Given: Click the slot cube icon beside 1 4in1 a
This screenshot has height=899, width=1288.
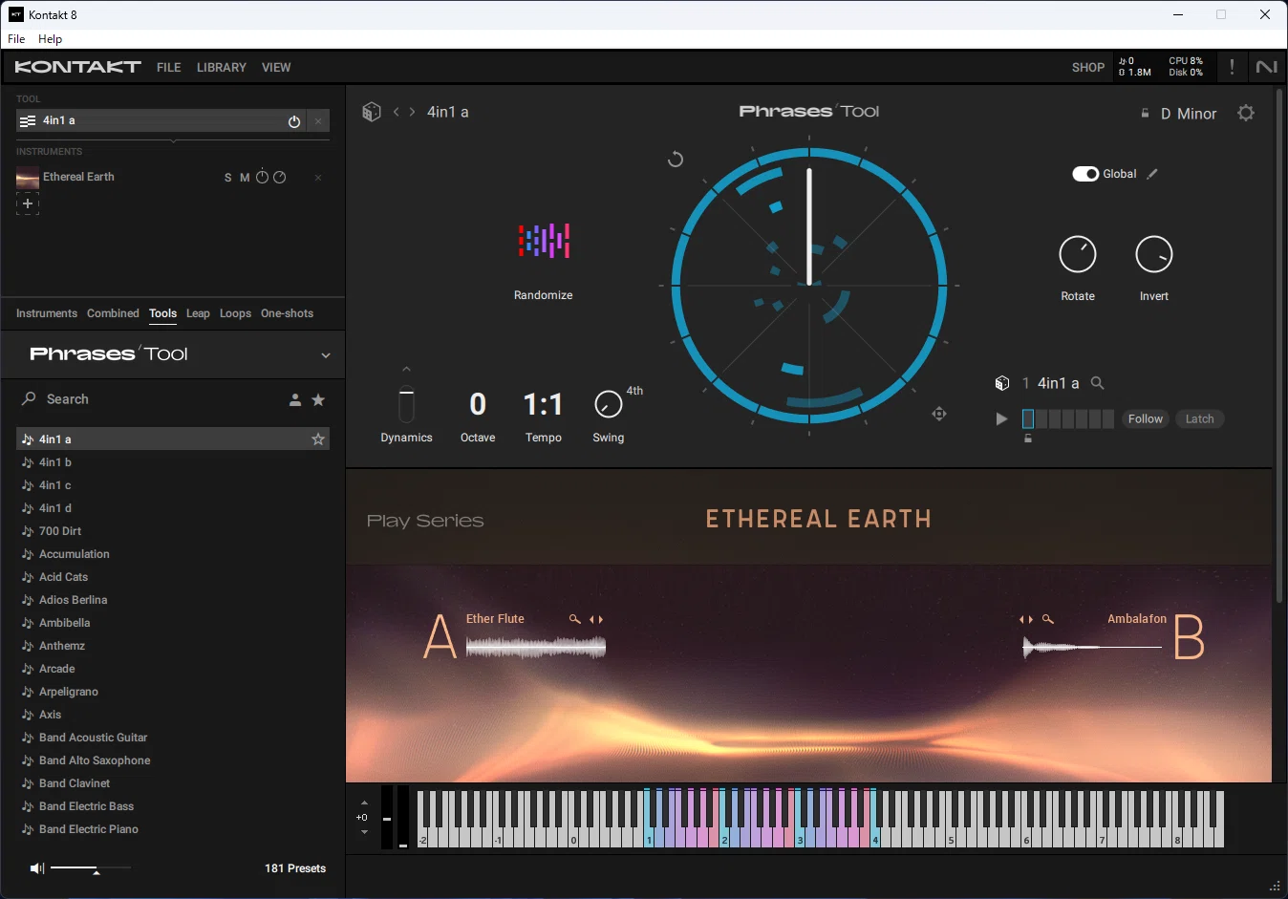Looking at the screenshot, I should (x=1002, y=383).
